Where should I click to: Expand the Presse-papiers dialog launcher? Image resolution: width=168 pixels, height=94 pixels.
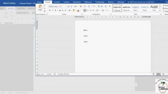47,14
